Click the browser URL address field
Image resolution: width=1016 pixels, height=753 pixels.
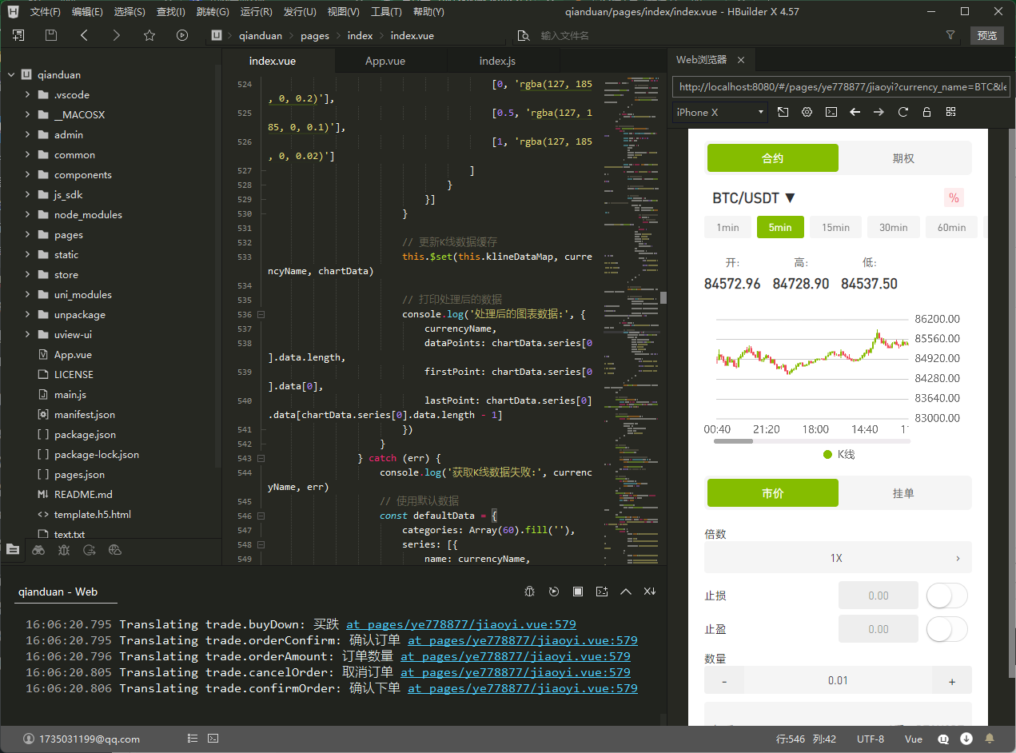click(x=842, y=86)
